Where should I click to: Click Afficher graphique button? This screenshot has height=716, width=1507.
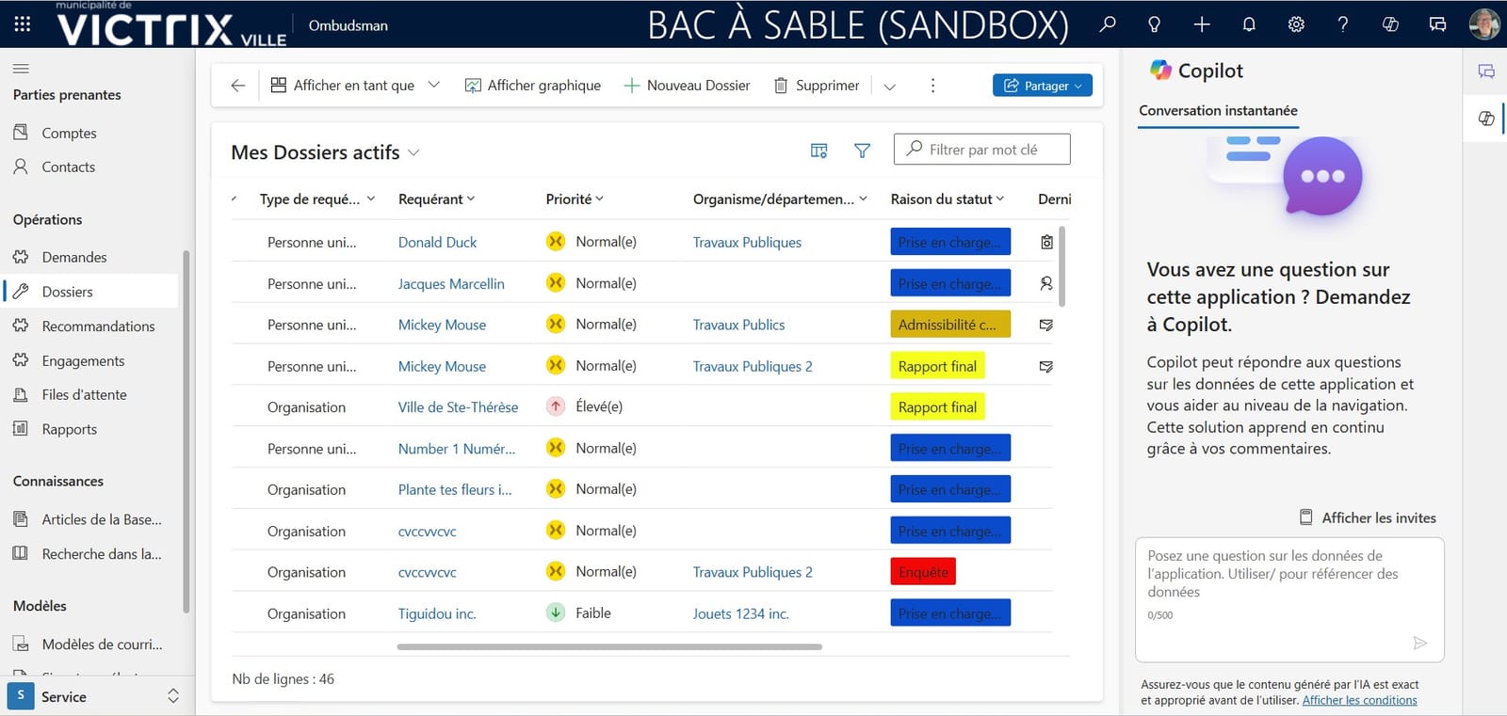[x=533, y=86]
